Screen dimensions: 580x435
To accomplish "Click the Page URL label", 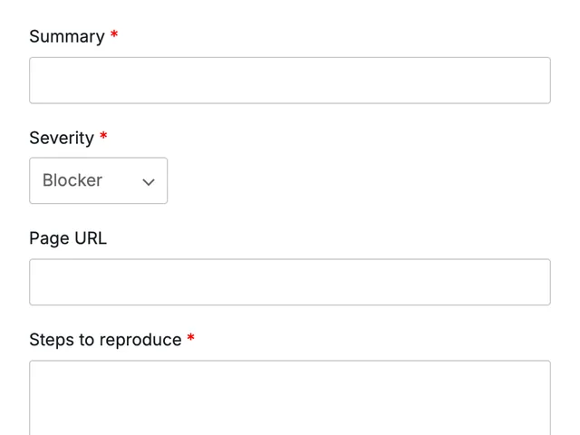I will [68, 238].
